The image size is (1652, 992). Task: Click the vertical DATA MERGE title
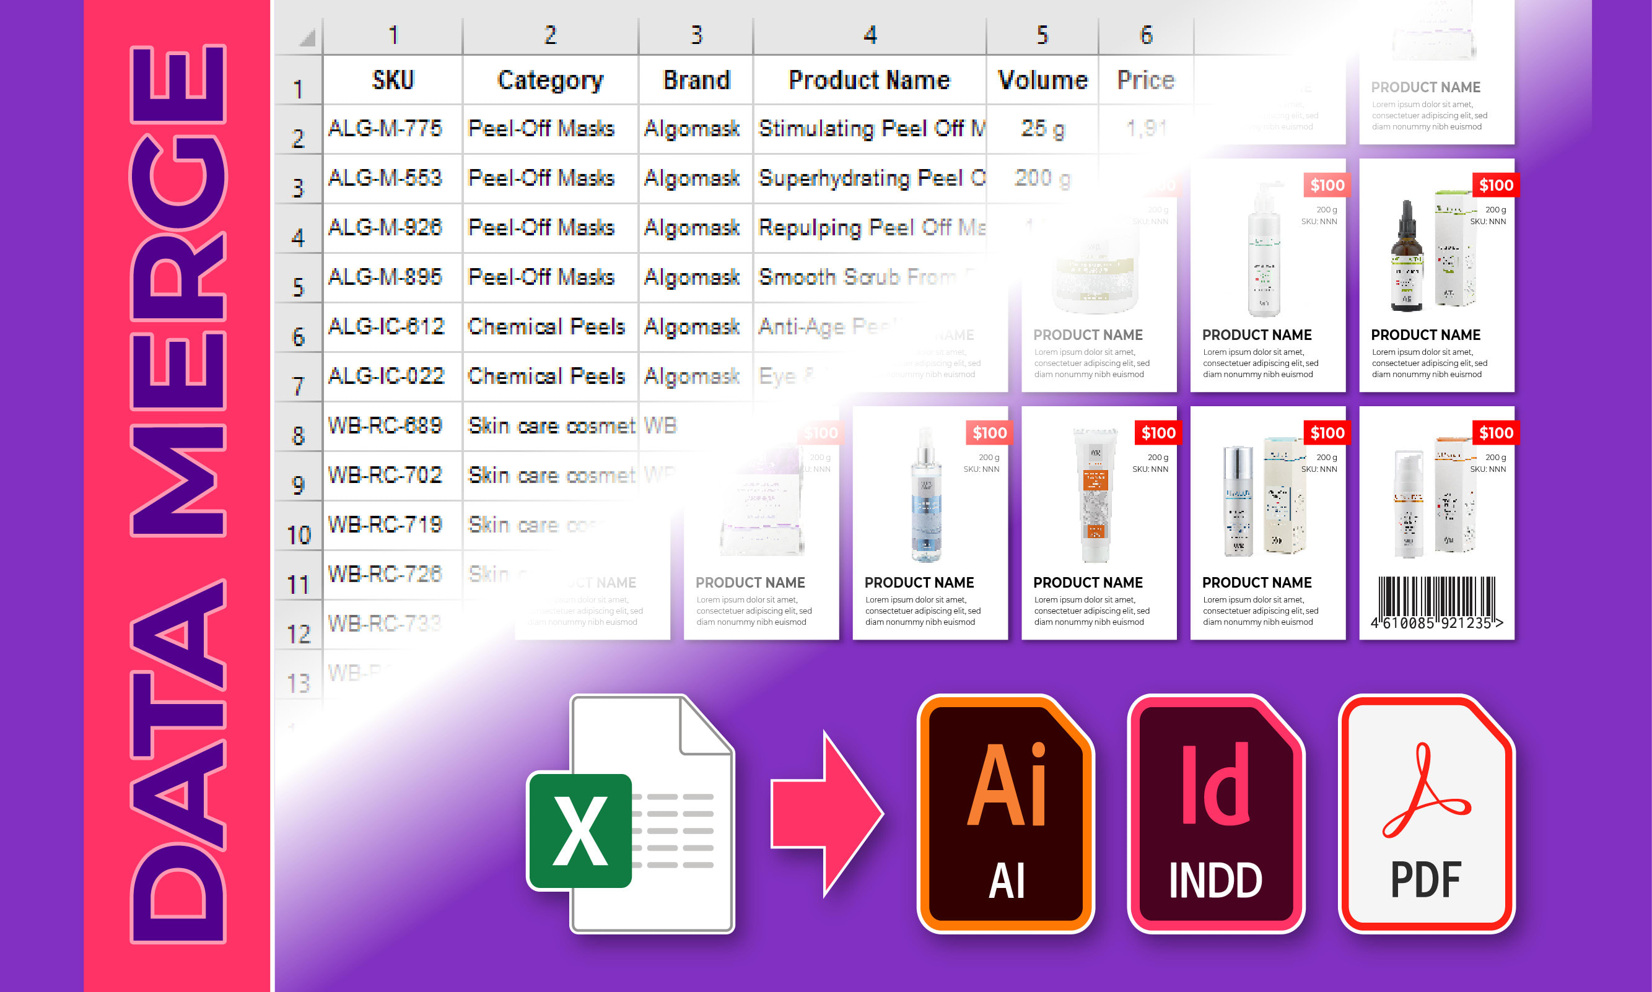[x=178, y=495]
